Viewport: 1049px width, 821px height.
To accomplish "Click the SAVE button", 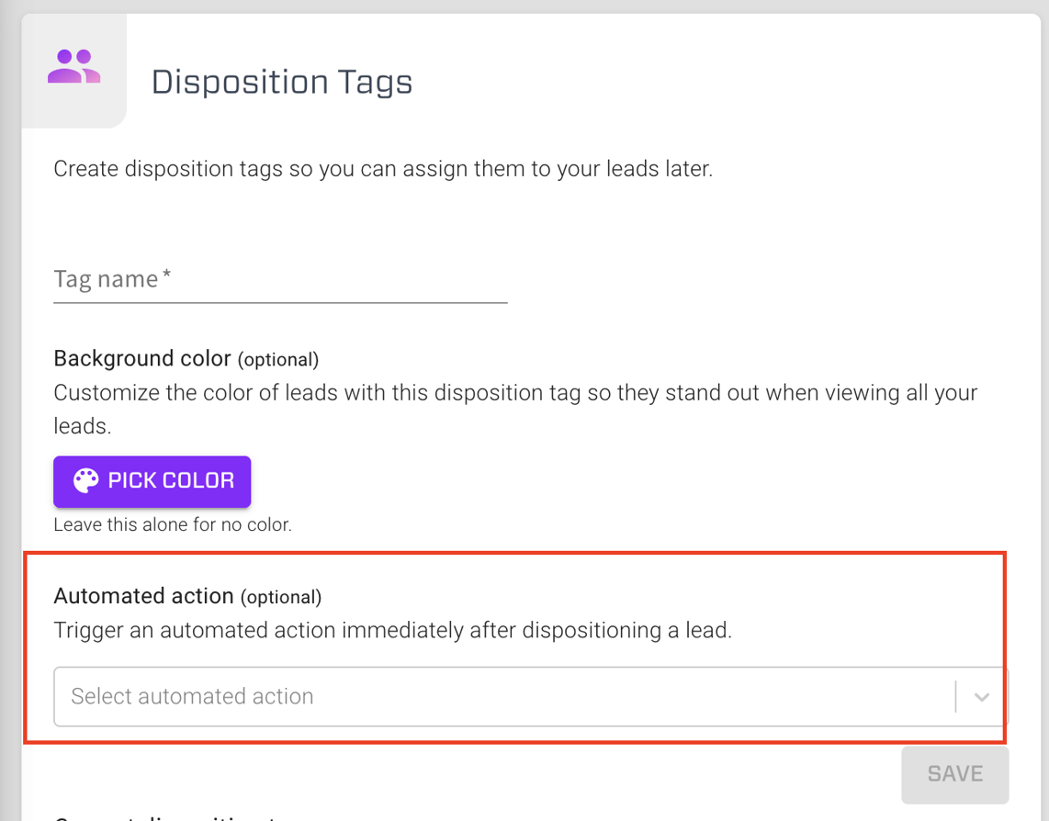I will (x=954, y=773).
